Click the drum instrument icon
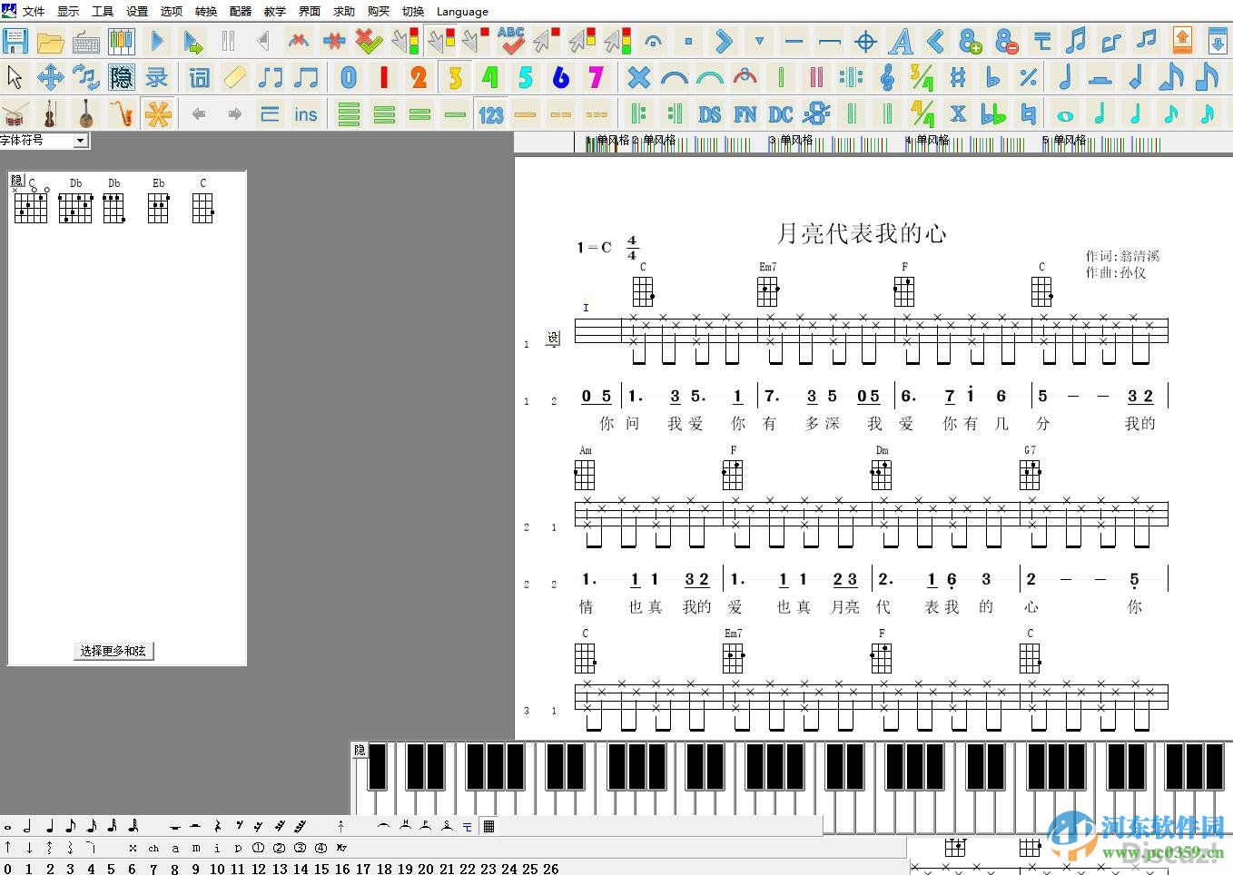The image size is (1233, 875). click(15, 113)
